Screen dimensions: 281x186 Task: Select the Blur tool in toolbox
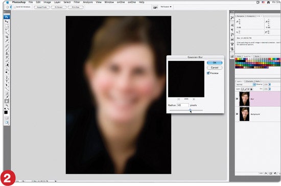tap(7, 69)
